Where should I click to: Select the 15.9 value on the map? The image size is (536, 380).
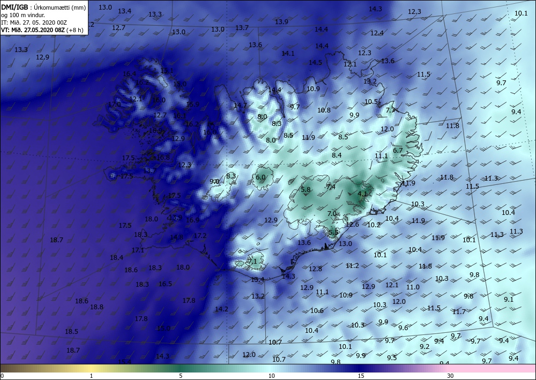192,104
